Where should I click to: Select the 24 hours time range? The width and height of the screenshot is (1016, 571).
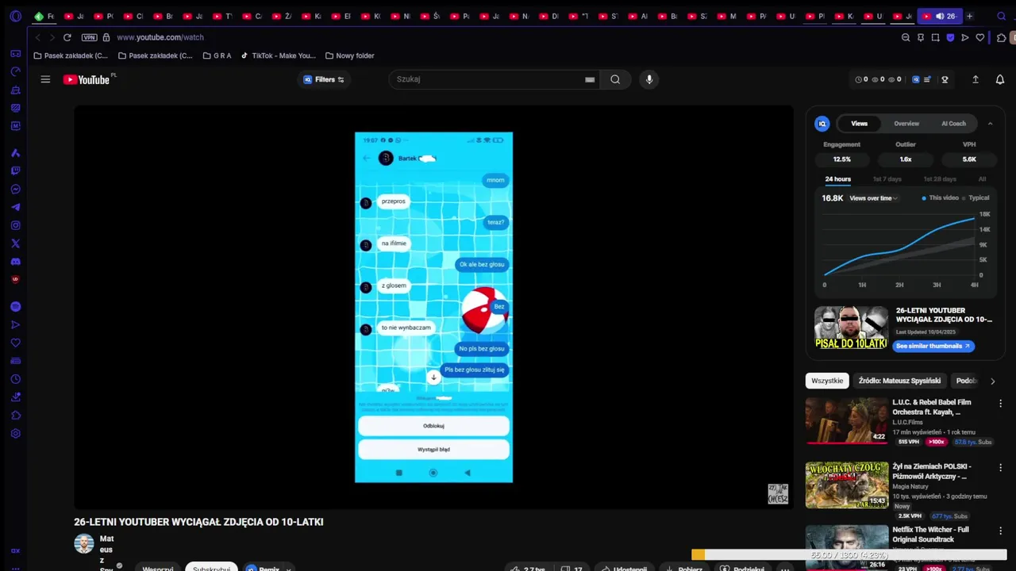[837, 179]
